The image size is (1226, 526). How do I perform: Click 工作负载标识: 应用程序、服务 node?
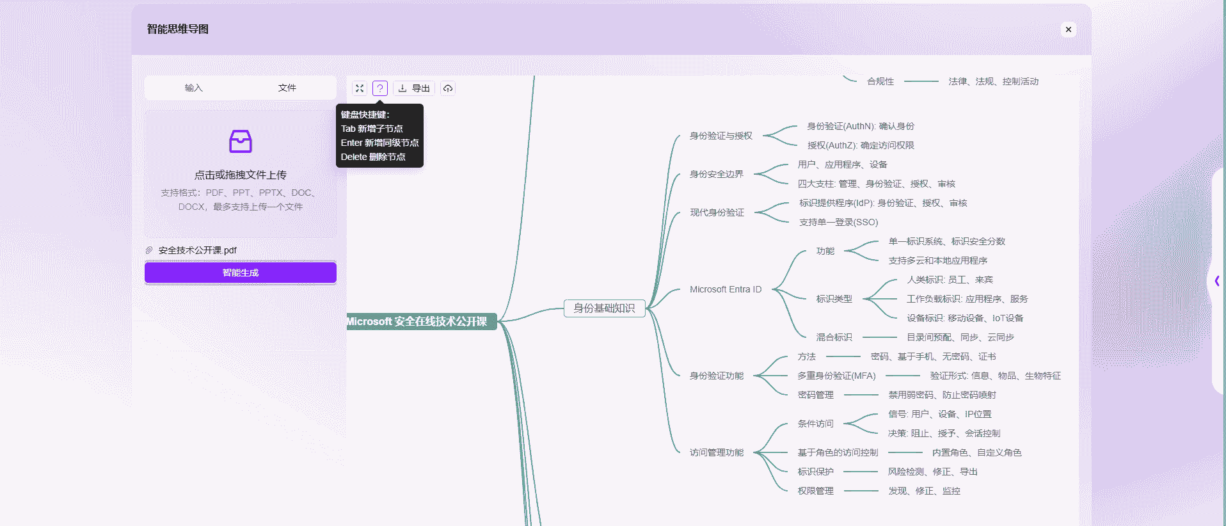[967, 299]
